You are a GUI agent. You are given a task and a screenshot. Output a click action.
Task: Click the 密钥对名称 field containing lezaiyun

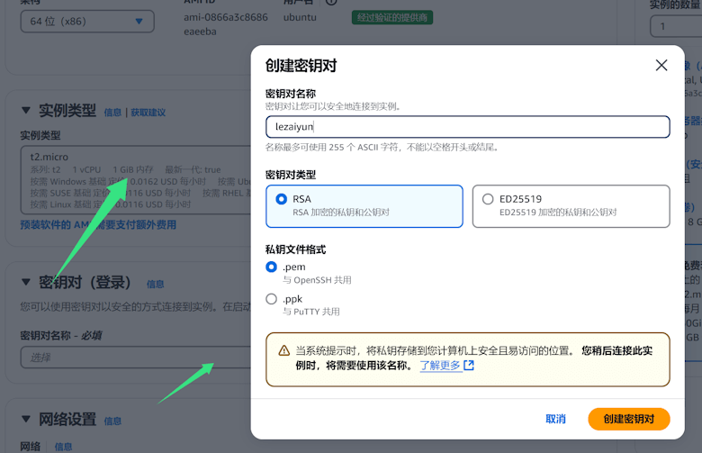pos(467,127)
